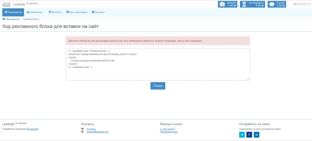Open the Twitter social link
312x141 pixels.
242,135
